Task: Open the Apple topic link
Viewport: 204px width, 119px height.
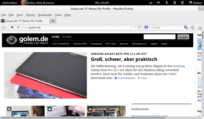Action: point(154,44)
